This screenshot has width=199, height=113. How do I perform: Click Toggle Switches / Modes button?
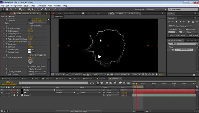click(78, 111)
